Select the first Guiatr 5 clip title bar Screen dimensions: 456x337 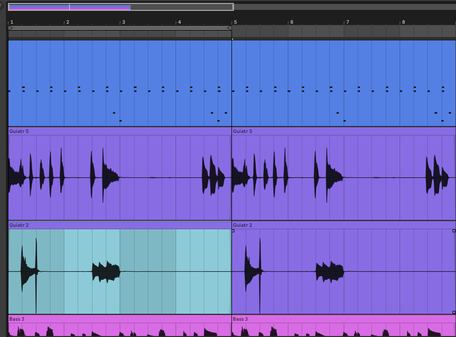[x=120, y=131]
